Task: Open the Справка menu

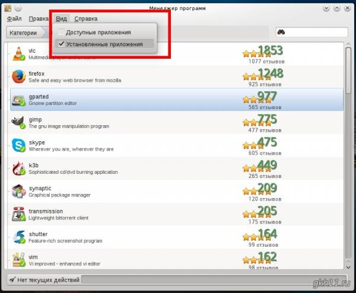Action: 86,18
